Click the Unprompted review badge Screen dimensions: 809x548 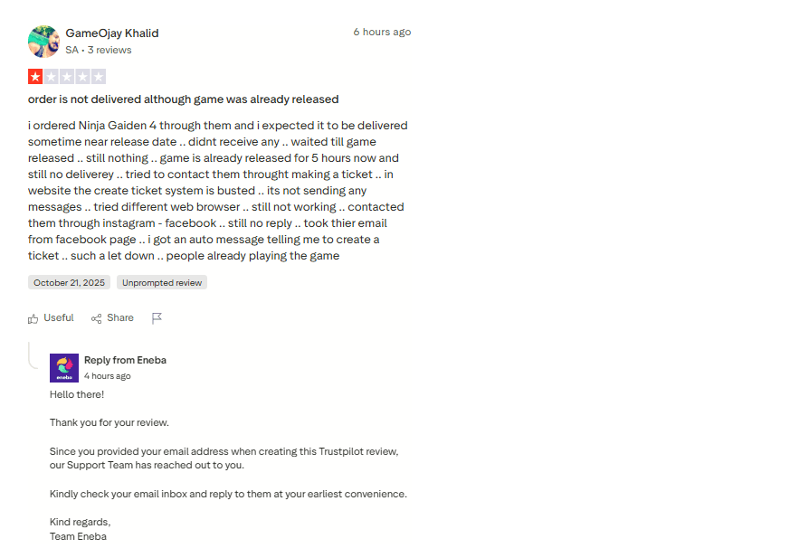(x=162, y=283)
